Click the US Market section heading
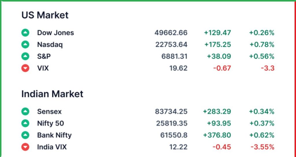This screenshot has width=296, height=157. coord(45,15)
